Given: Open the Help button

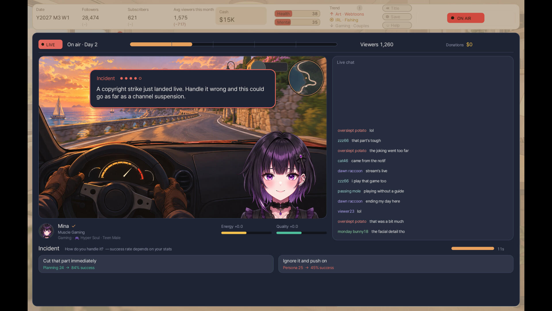Looking at the screenshot, I should pyautogui.click(x=397, y=25).
